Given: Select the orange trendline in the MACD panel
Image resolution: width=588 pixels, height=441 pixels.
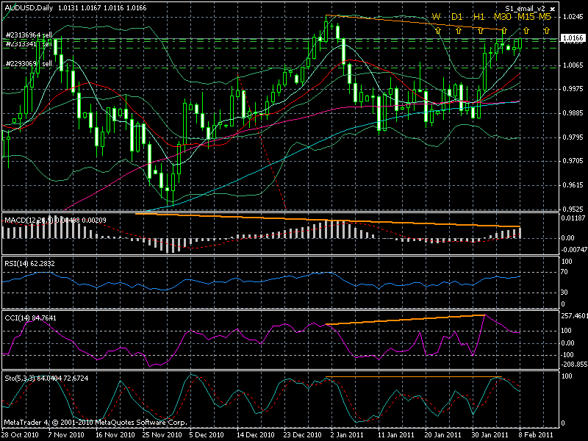Looking at the screenshot, I should (331, 220).
